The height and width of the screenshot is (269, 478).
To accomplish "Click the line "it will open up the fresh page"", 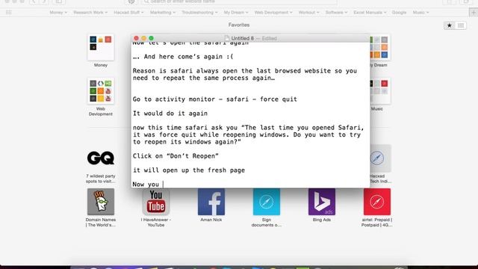I will (x=189, y=170).
